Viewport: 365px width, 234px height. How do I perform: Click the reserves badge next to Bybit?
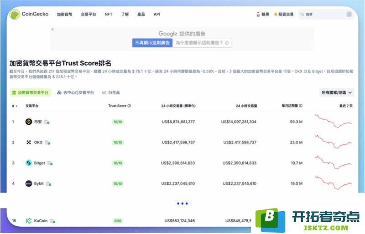pos(49,184)
